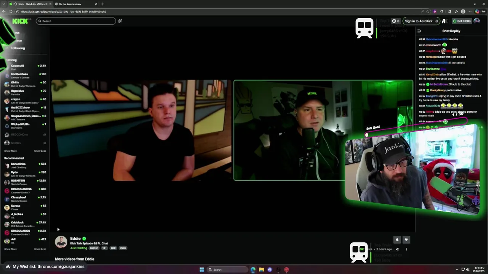Collapse chat with the Chat Replay arrow
The height and width of the screenshot is (274, 488).
[x=419, y=31]
